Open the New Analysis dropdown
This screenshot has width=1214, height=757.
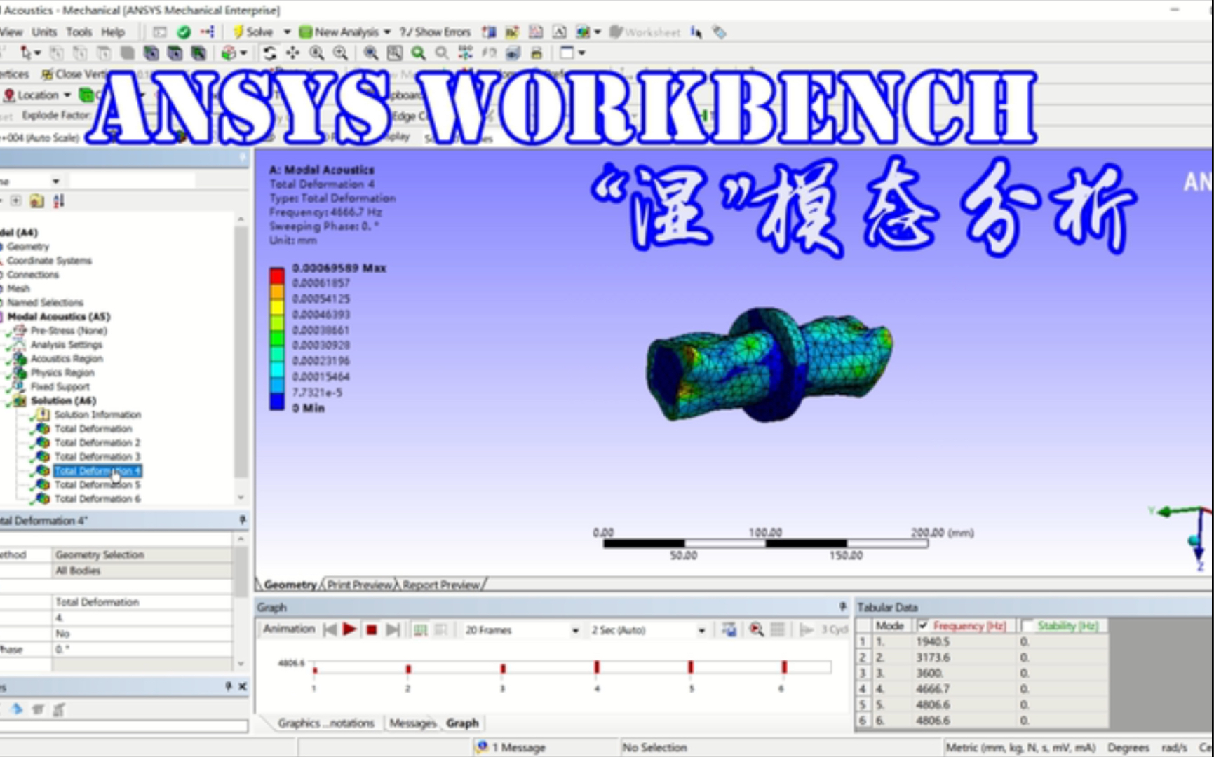coord(386,32)
